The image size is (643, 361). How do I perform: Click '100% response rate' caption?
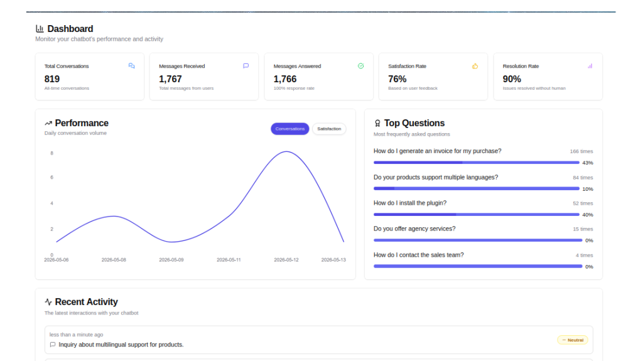click(294, 88)
